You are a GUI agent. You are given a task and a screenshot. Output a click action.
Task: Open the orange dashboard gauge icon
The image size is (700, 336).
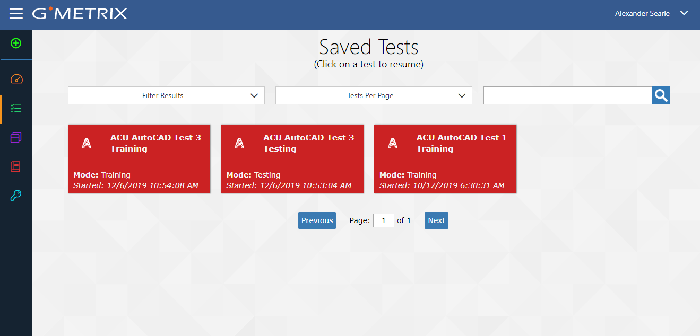click(x=16, y=79)
